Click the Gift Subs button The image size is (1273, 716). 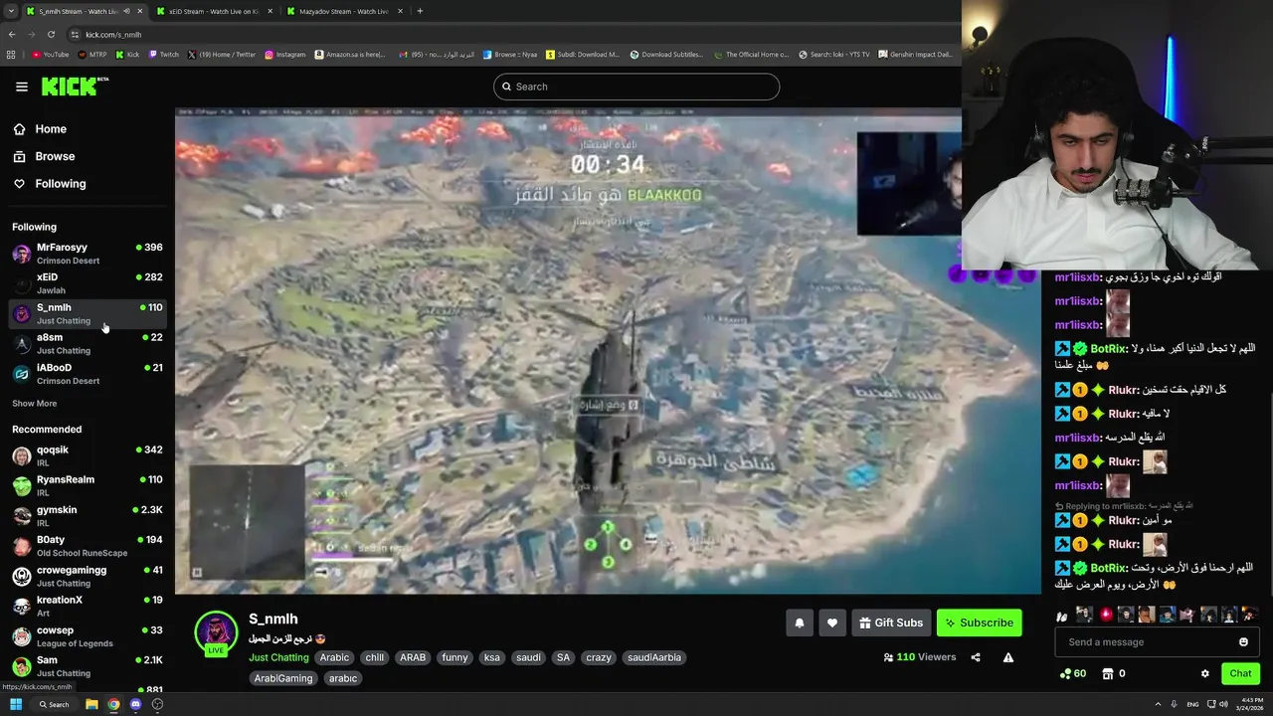(x=891, y=623)
